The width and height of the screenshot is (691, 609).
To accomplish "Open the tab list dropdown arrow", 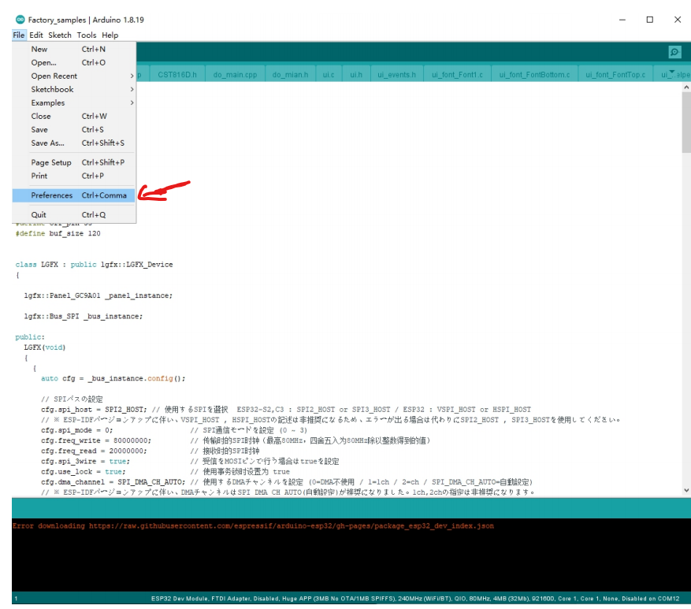I will click(671, 72).
